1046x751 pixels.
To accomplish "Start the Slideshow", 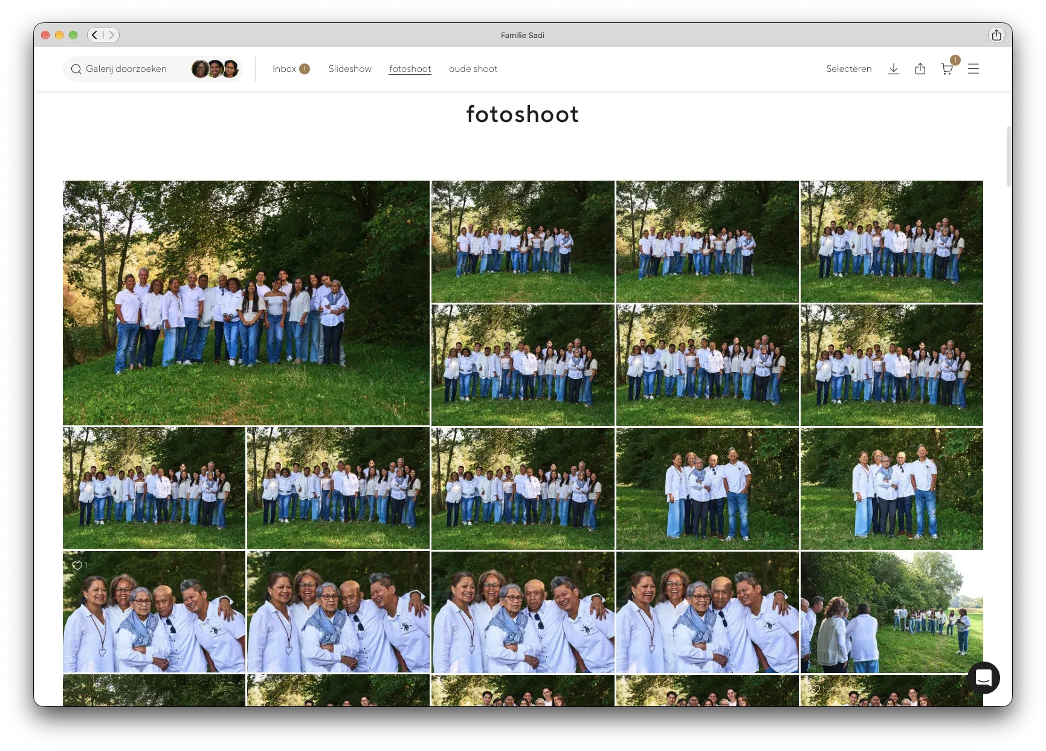I will 350,69.
